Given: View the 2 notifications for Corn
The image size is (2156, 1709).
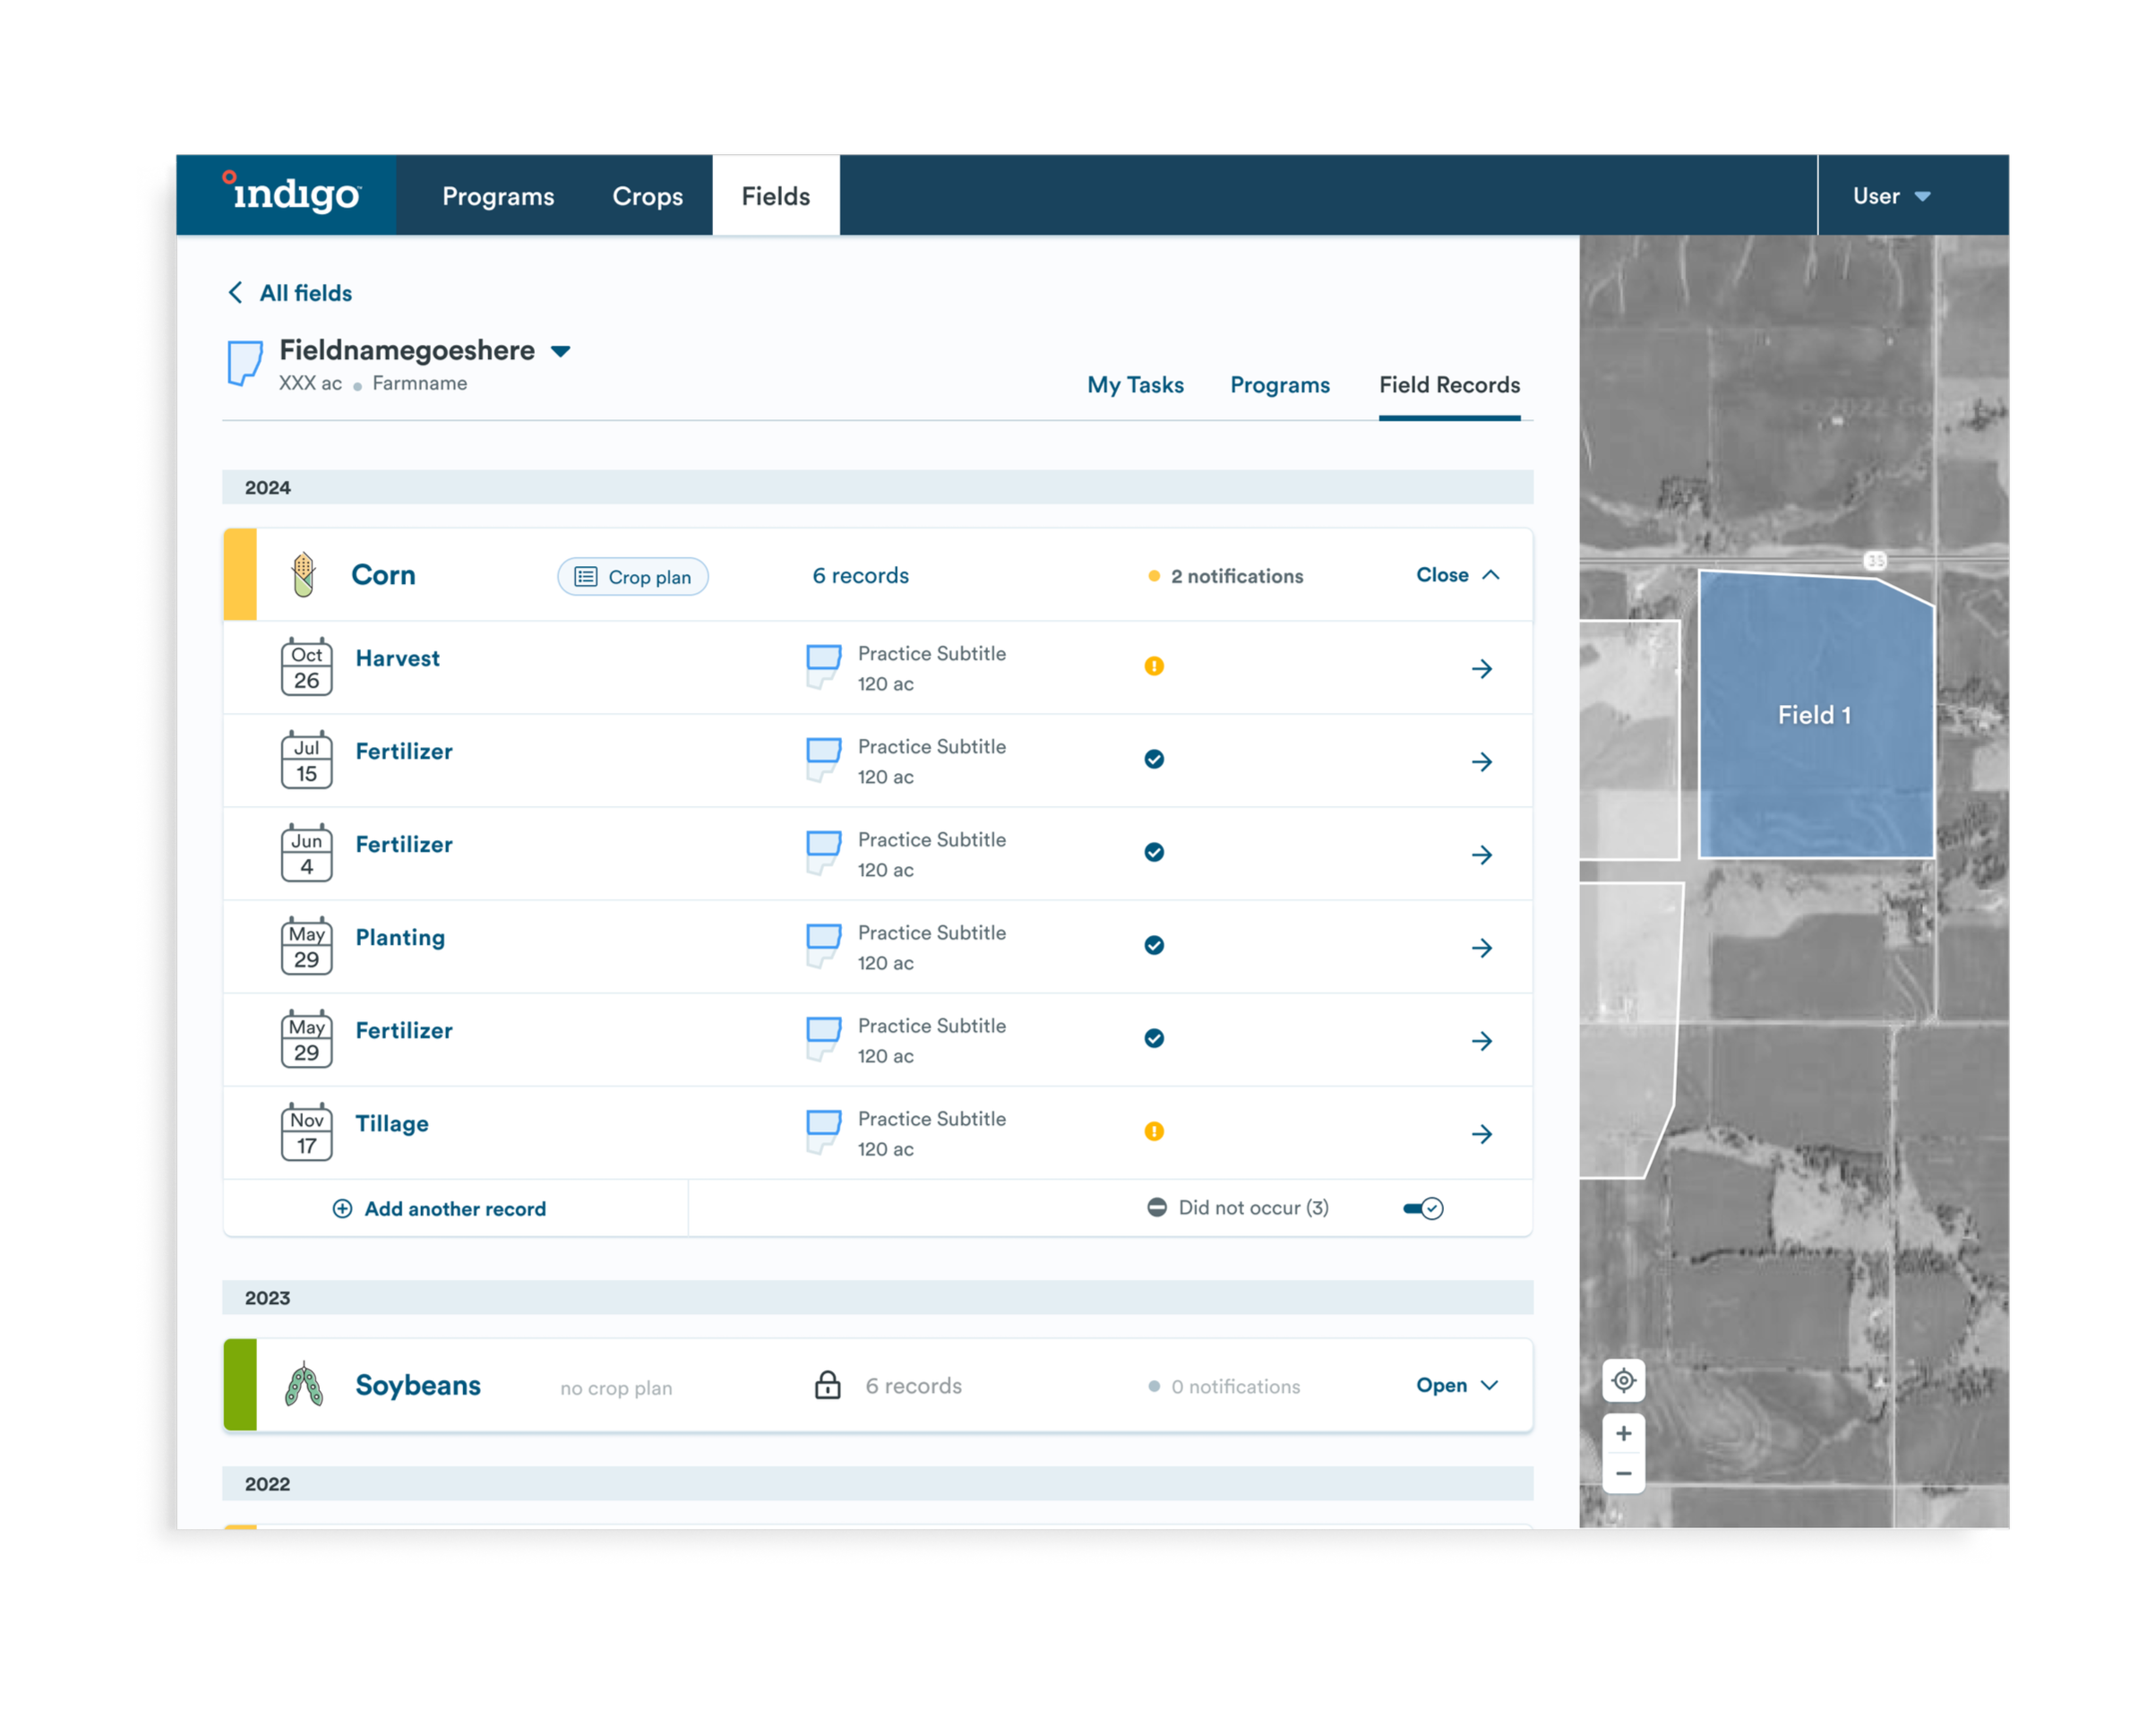Looking at the screenshot, I should pyautogui.click(x=1226, y=576).
